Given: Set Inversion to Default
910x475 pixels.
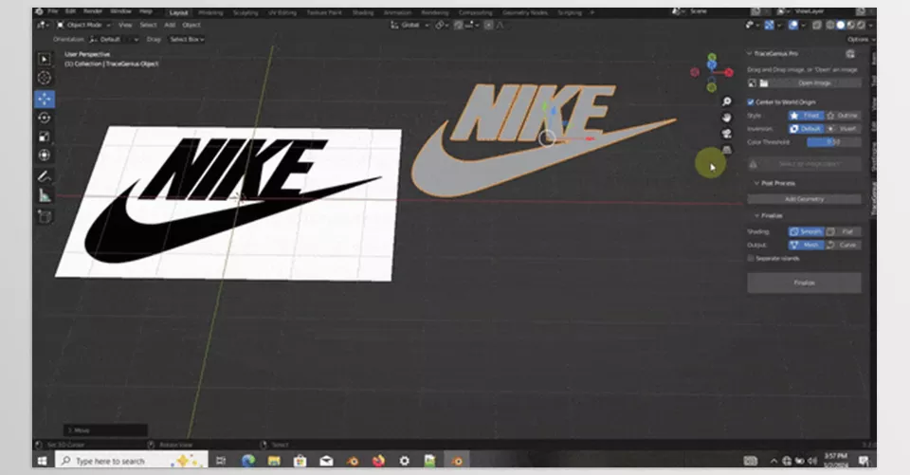Looking at the screenshot, I should pos(806,129).
